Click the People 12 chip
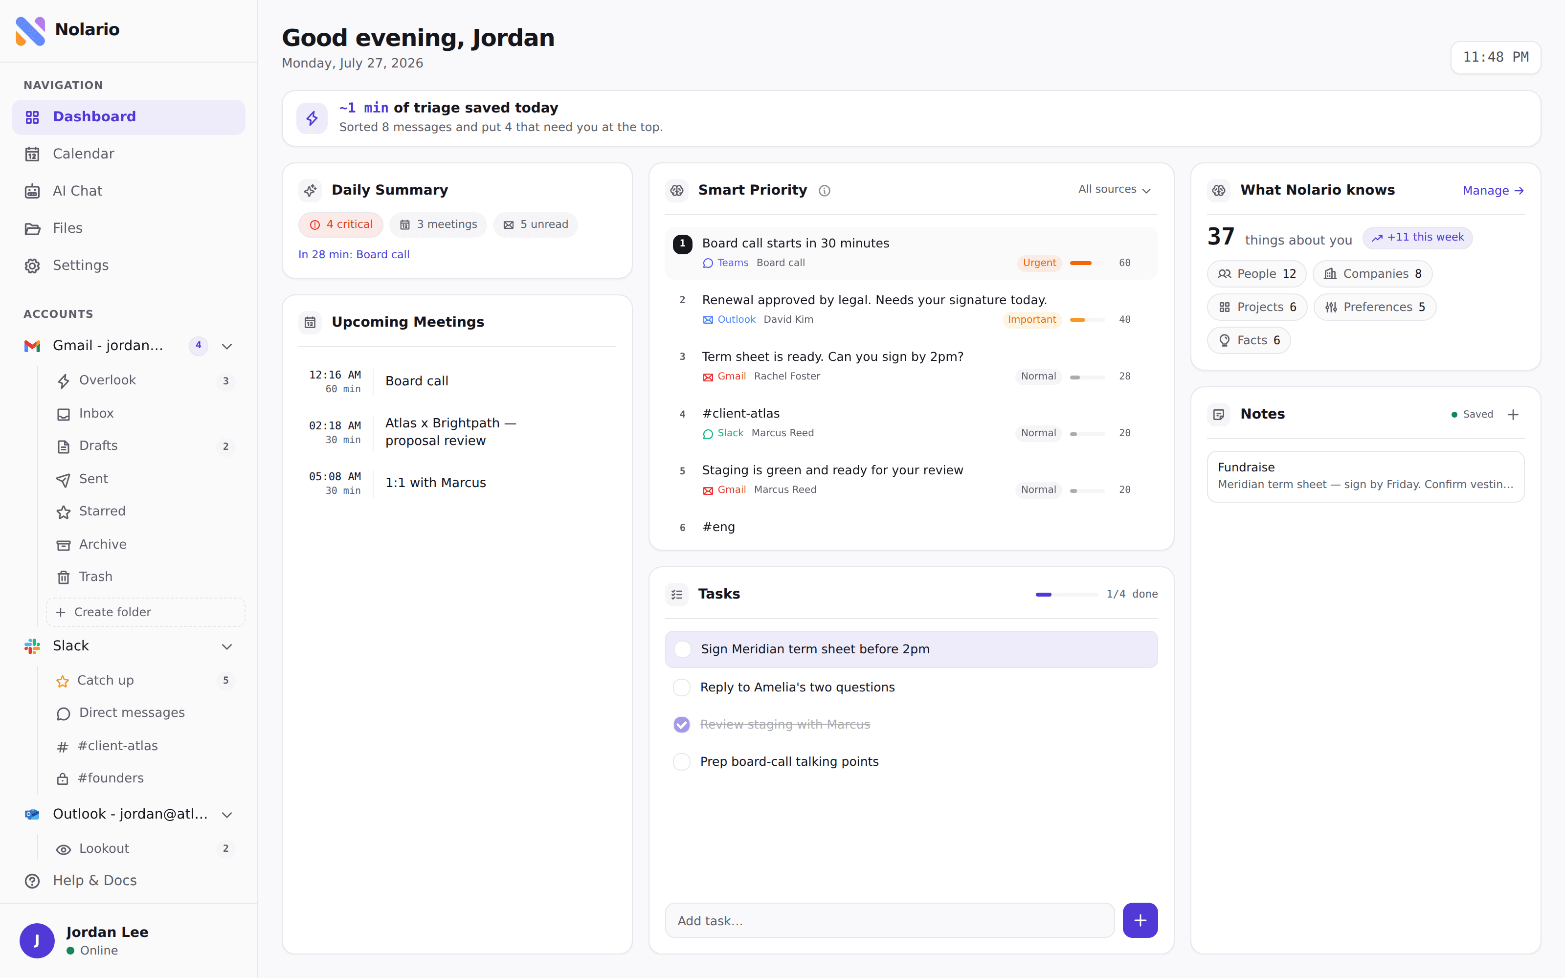Image resolution: width=1565 pixels, height=978 pixels. (x=1256, y=274)
